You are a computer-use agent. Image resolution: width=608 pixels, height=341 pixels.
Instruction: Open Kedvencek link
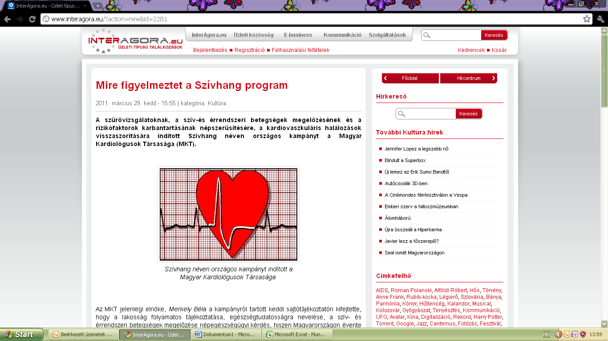(471, 50)
